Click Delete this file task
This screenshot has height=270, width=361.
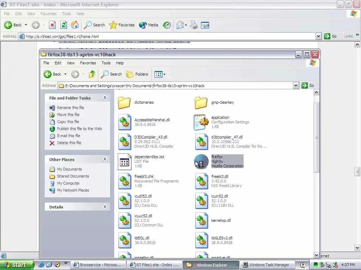point(65,143)
